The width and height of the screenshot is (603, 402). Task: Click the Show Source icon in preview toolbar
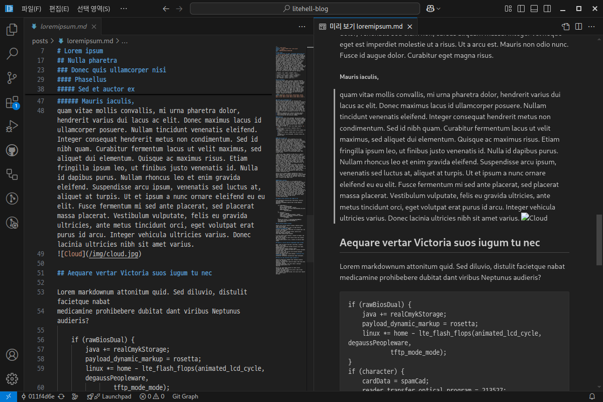point(566,27)
